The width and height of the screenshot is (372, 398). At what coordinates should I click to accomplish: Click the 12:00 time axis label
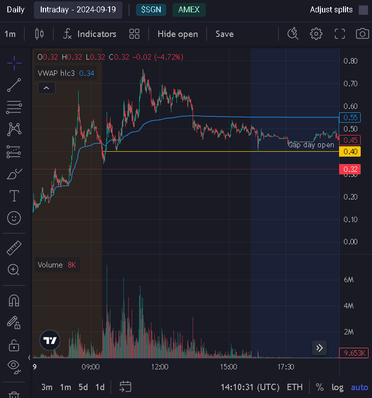pyautogui.click(x=160, y=367)
